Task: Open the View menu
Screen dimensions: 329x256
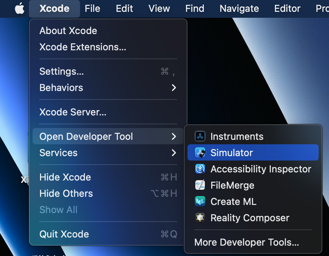Action: tap(159, 9)
